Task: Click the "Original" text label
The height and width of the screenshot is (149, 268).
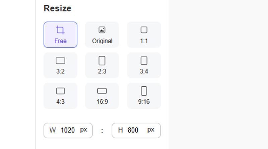Action: click(102, 41)
